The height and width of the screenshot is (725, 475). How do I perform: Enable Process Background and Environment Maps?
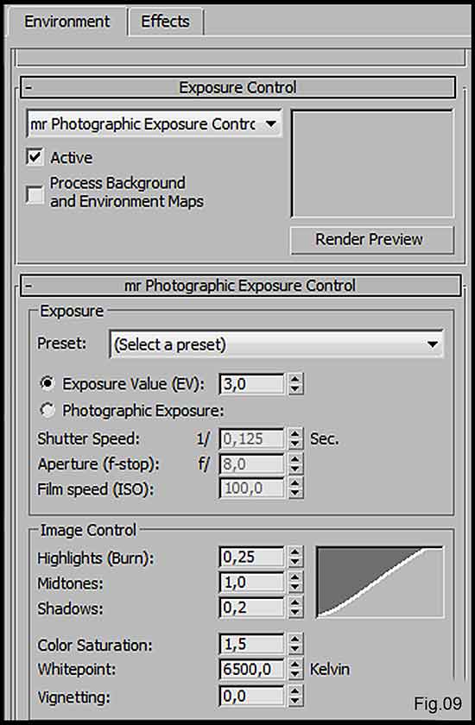click(x=35, y=194)
